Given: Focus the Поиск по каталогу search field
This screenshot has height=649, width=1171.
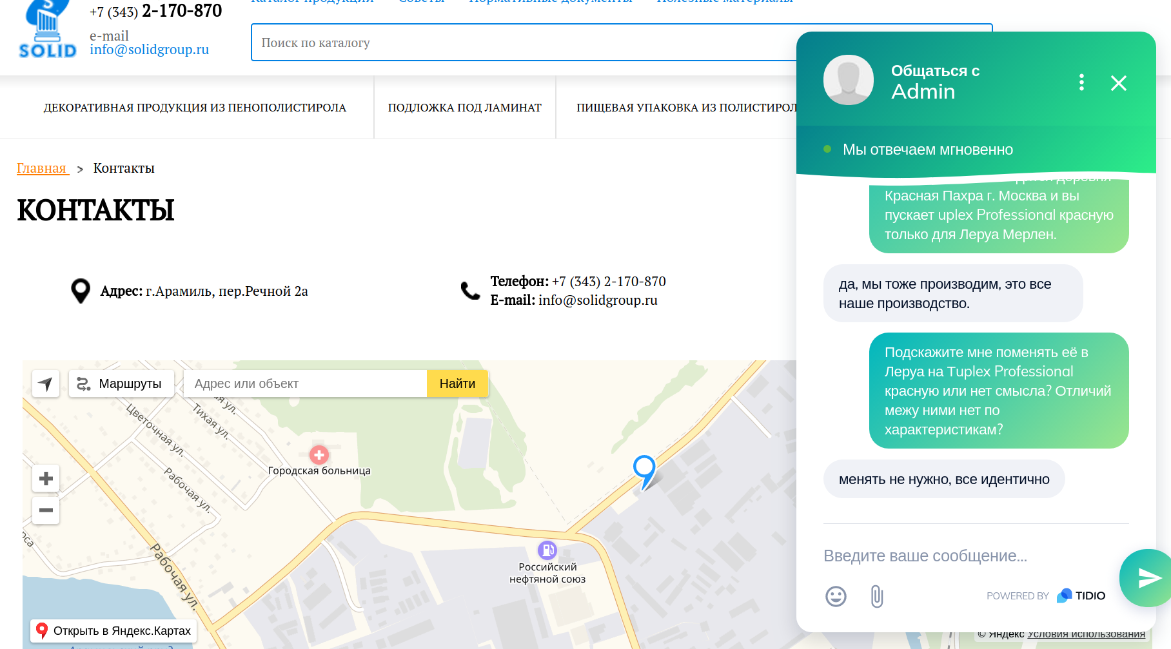Looking at the screenshot, I should pyautogui.click(x=524, y=43).
